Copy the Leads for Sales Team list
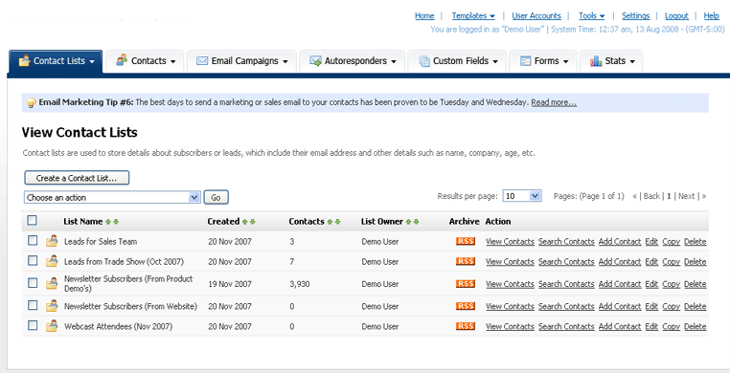730x373 pixels. (671, 242)
